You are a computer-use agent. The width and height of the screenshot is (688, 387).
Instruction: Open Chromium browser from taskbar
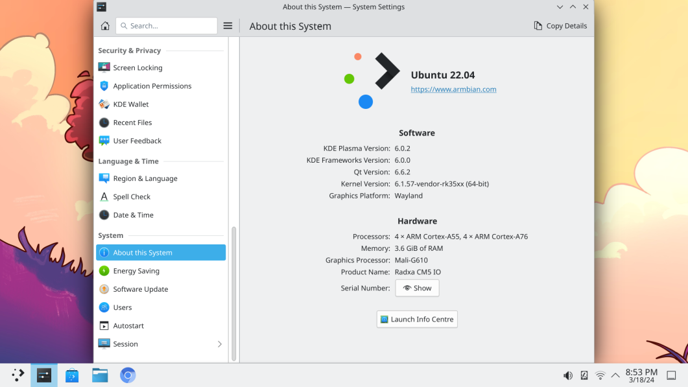128,375
